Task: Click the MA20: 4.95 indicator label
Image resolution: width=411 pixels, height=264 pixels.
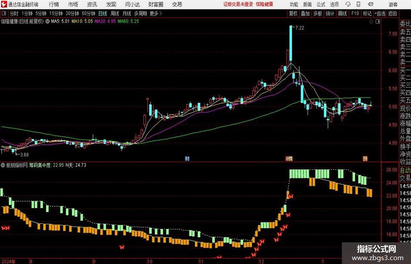Action: 105,21
